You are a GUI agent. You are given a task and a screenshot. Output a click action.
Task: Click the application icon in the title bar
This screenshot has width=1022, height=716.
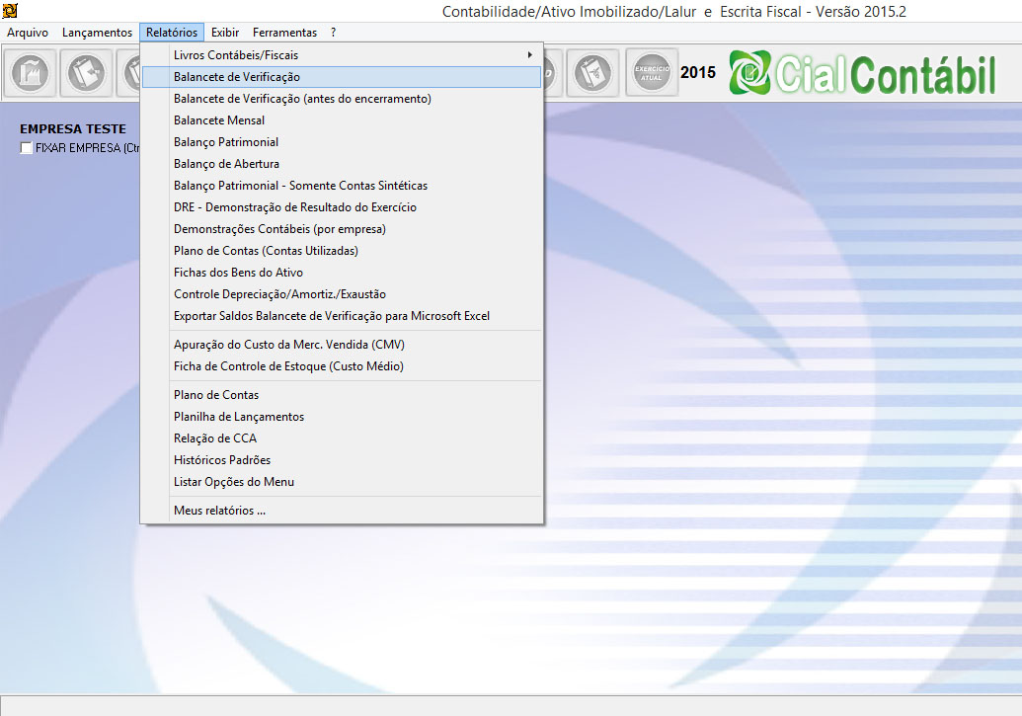11,11
